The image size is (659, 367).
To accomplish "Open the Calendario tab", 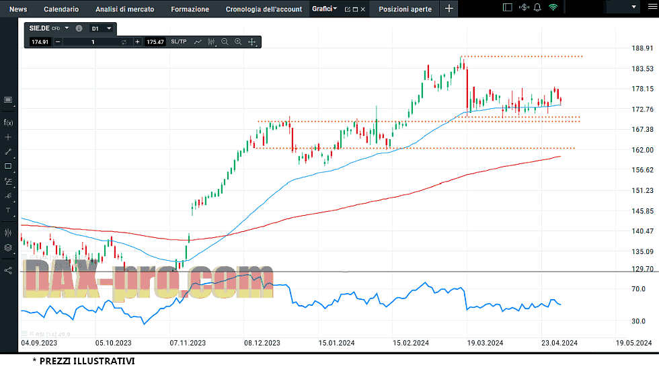I will 61,9.
